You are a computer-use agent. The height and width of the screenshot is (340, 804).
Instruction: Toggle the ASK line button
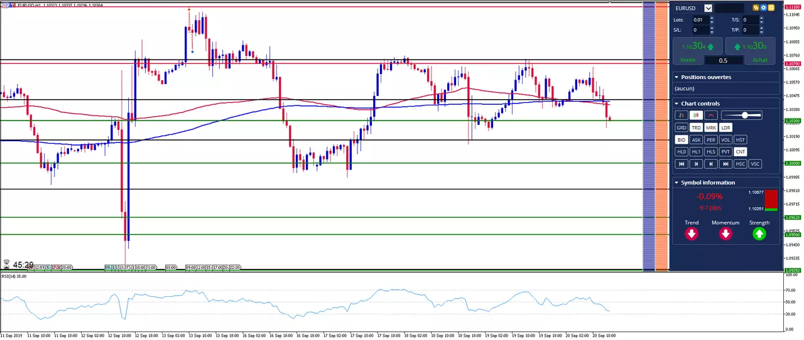point(696,140)
